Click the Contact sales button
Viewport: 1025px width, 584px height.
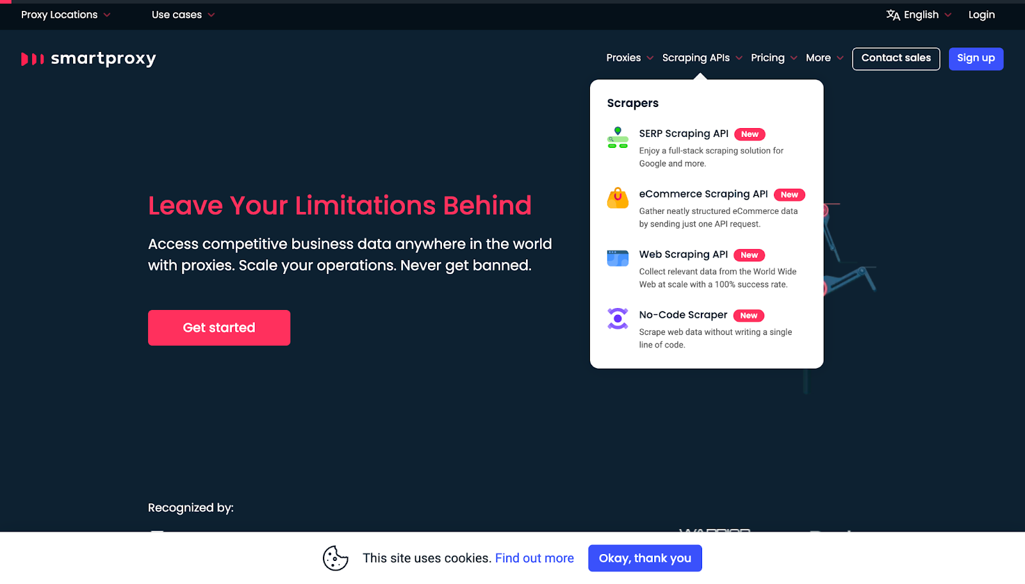click(896, 58)
